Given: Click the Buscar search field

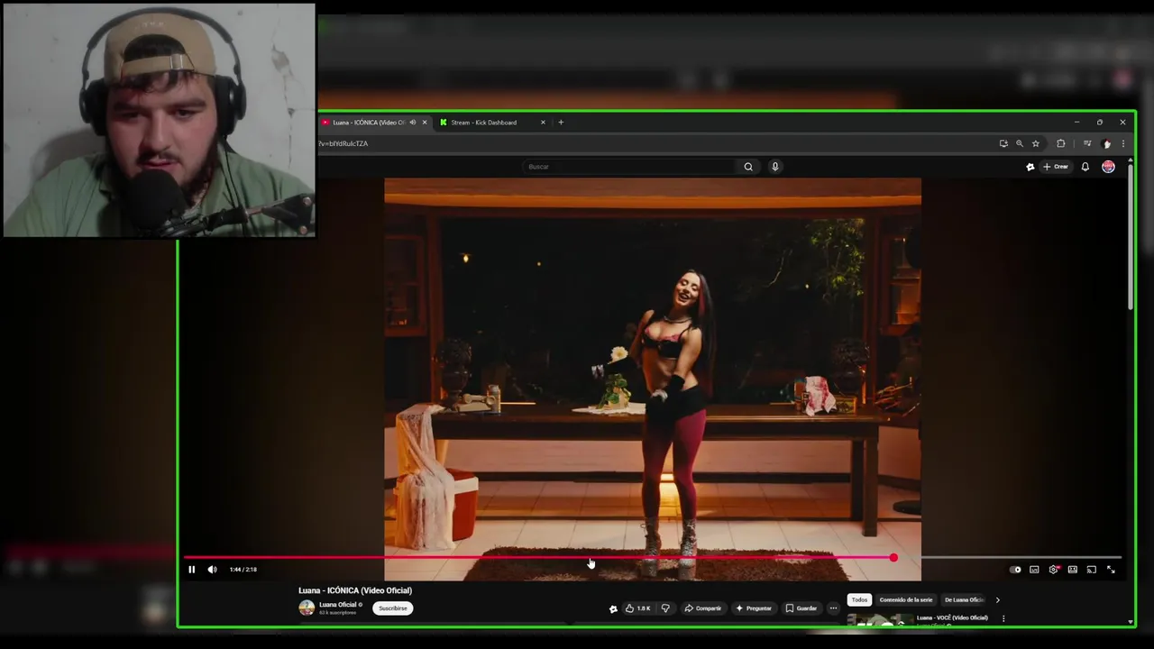Looking at the screenshot, I should coord(630,167).
